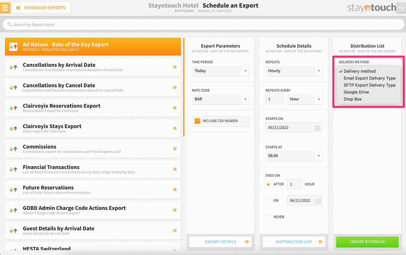
Task: Open GOBD Admin Charge Code Actions chevron
Action: (x=175, y=210)
